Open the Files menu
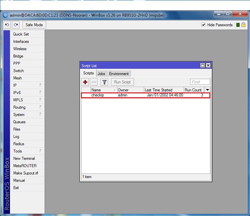 [27, 129]
